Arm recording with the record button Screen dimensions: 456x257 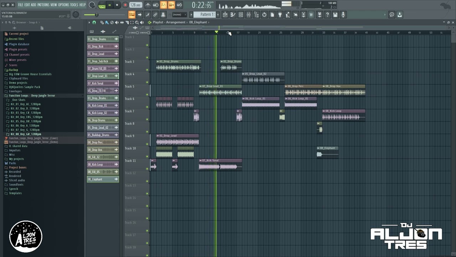pyautogui.click(x=125, y=5)
